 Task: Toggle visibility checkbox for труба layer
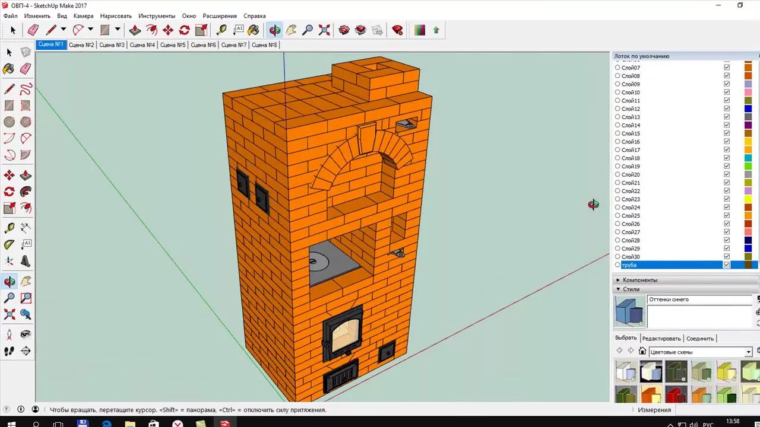(727, 265)
